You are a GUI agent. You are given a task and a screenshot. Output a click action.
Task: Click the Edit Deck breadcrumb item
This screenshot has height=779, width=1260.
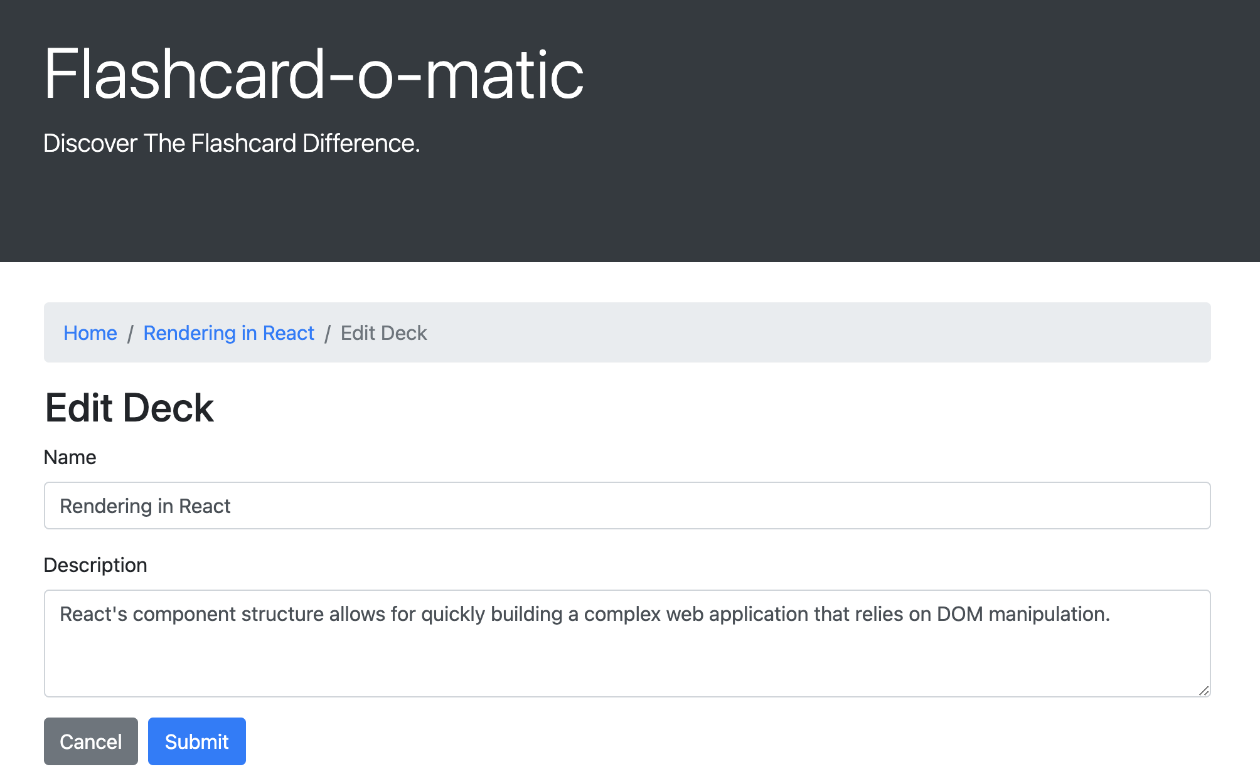click(x=383, y=333)
